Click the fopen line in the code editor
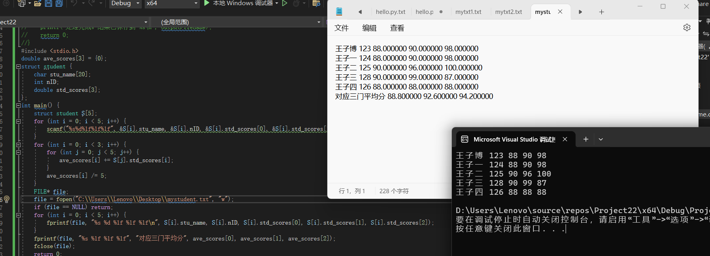The image size is (710, 256). coord(134,199)
